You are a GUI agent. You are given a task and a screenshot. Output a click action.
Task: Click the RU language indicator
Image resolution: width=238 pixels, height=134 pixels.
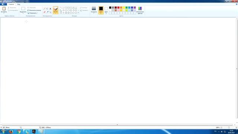(215, 131)
